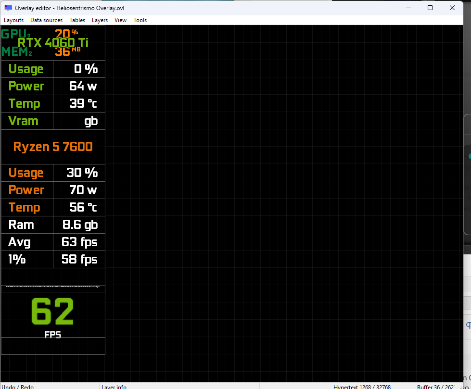The height and width of the screenshot is (389, 471).
Task: Select the orange Temp label cell
Action: [x=26, y=207]
